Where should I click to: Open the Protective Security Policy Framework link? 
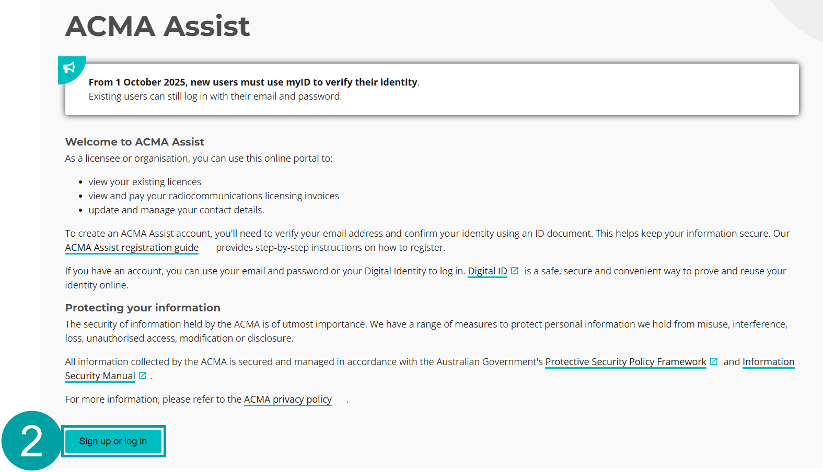[x=625, y=361]
